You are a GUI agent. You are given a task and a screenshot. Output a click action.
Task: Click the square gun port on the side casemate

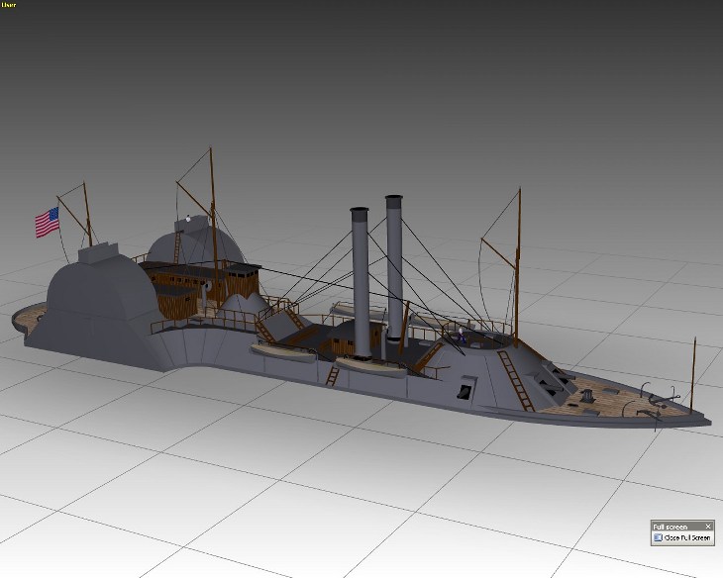(462, 392)
